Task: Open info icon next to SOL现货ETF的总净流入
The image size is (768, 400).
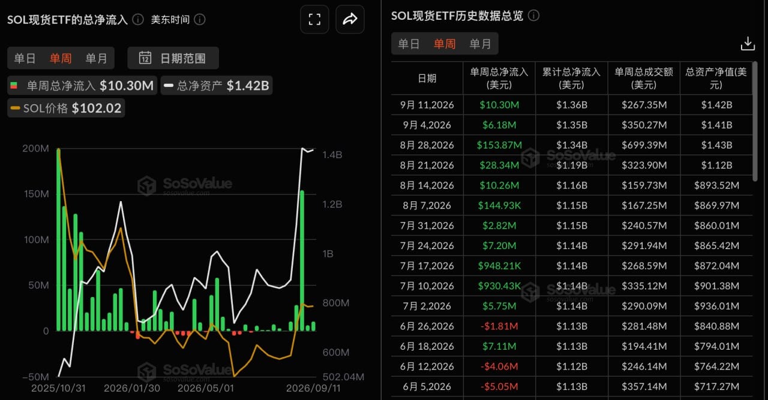Action: click(x=138, y=19)
